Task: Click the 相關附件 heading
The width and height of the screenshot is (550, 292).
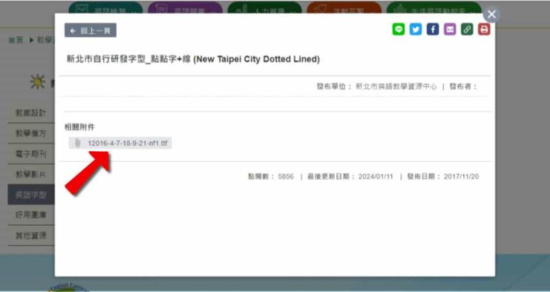Action: [x=80, y=127]
